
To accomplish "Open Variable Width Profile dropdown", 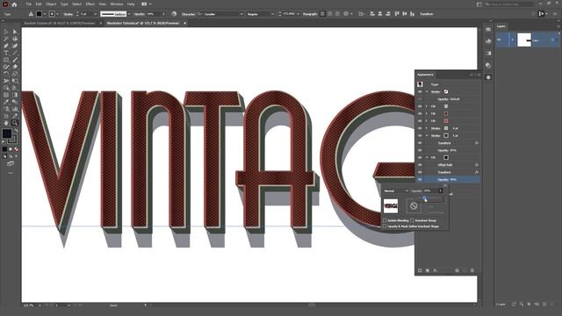I will [x=129, y=14].
